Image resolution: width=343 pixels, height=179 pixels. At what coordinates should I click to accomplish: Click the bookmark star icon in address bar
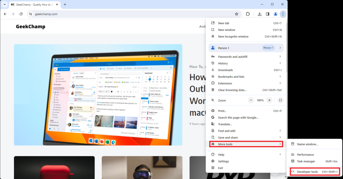236,14
